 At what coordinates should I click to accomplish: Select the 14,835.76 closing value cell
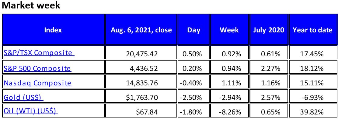(141, 83)
